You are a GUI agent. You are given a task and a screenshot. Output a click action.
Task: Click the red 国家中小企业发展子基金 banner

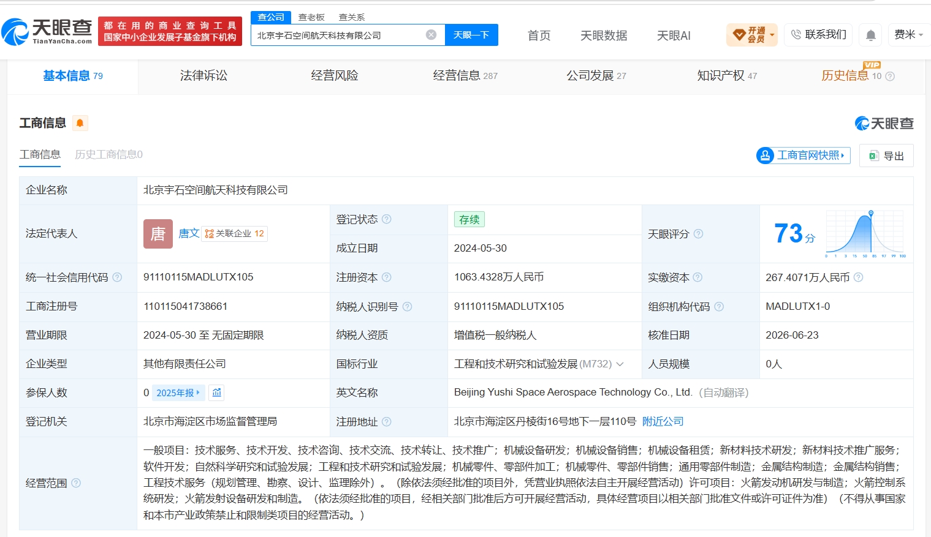pyautogui.click(x=170, y=31)
